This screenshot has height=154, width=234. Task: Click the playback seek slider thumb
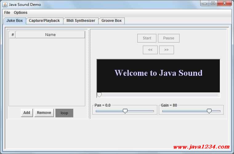(x=99, y=95)
